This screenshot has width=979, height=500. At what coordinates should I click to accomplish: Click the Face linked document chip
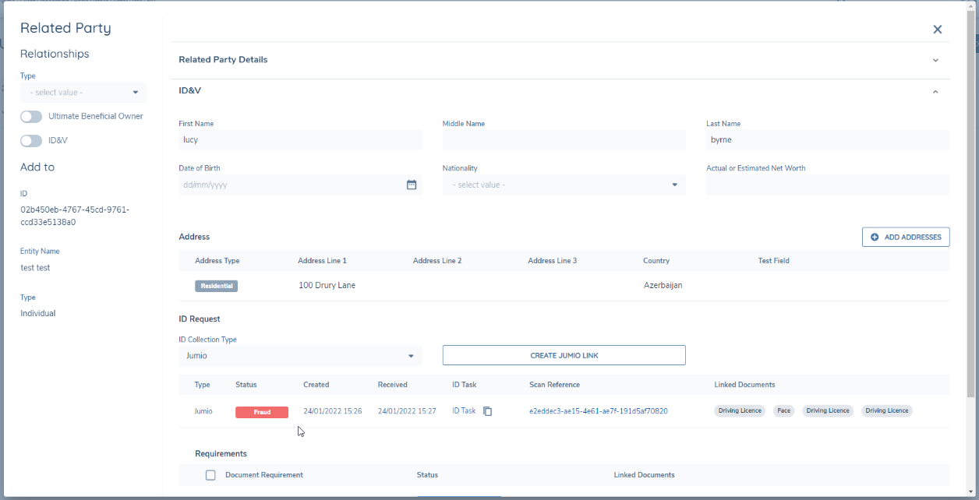(783, 410)
